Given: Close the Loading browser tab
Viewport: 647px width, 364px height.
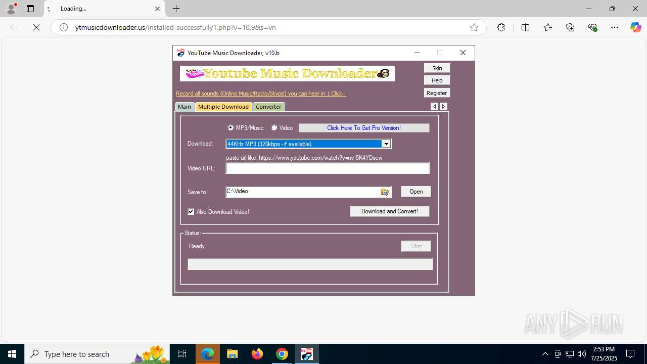Looking at the screenshot, I should 157,9.
